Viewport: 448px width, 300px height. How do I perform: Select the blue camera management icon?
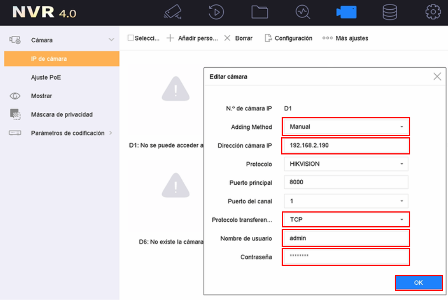point(346,12)
